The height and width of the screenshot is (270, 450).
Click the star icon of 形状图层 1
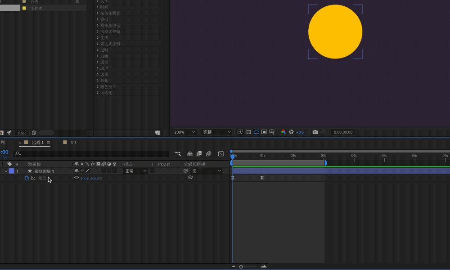coord(30,171)
